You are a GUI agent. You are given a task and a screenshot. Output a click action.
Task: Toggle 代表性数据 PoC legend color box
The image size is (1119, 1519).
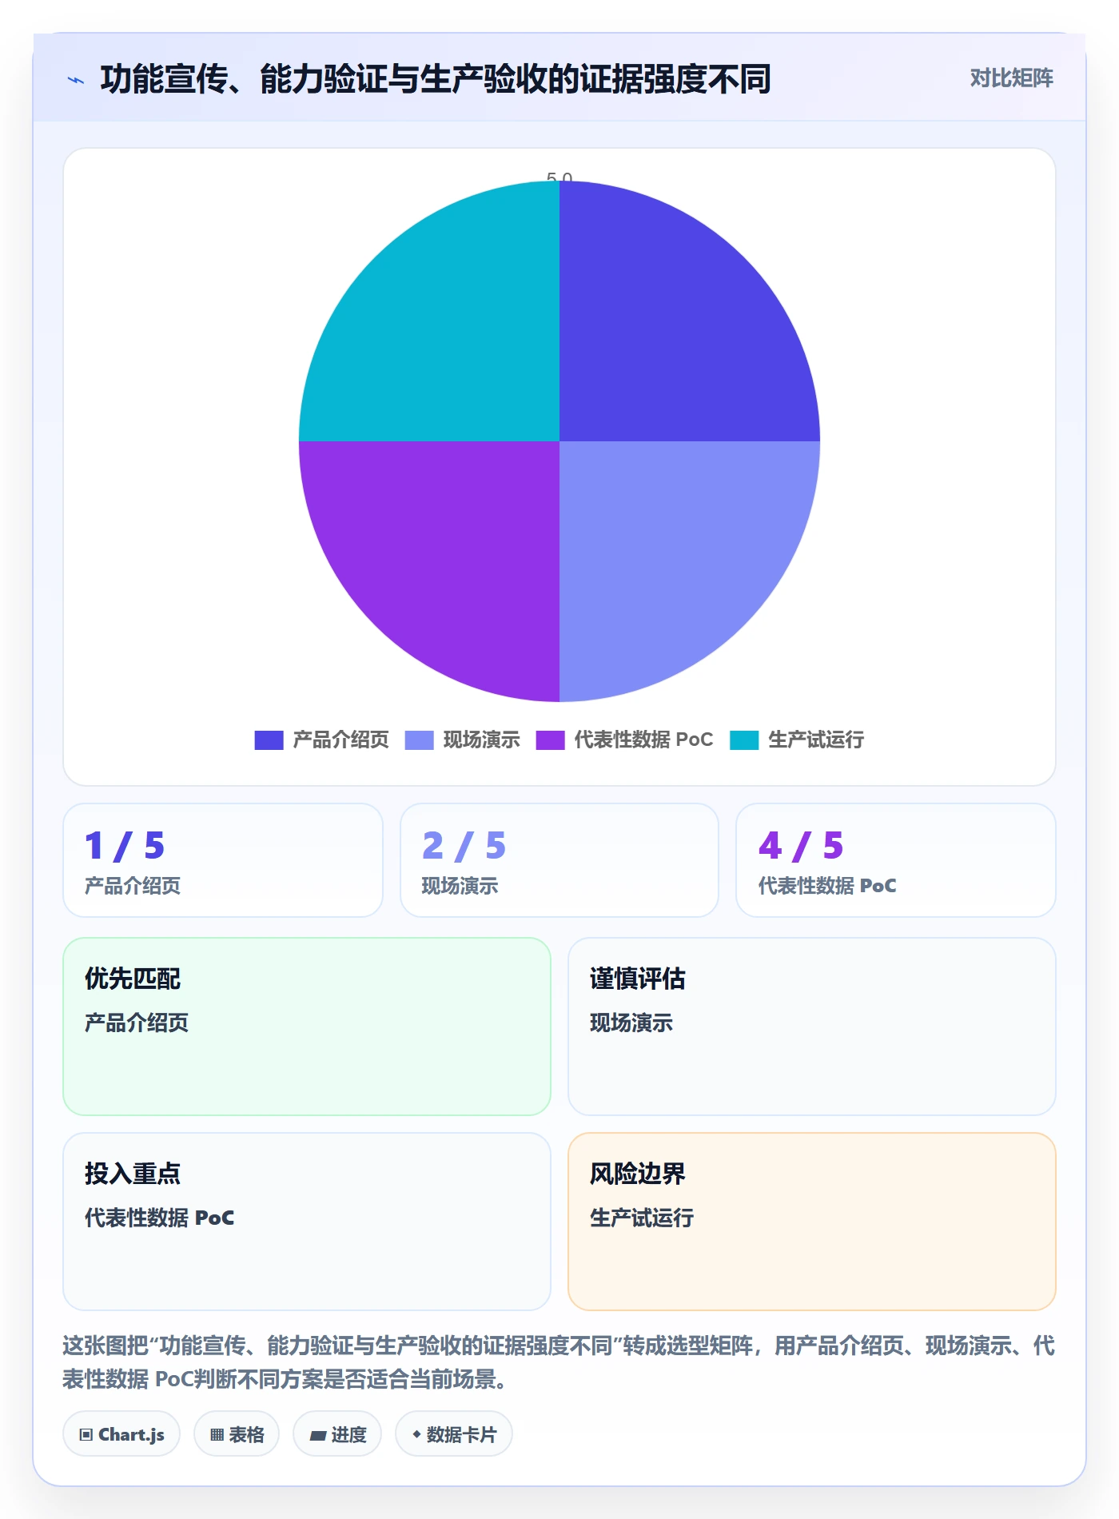coord(550,740)
